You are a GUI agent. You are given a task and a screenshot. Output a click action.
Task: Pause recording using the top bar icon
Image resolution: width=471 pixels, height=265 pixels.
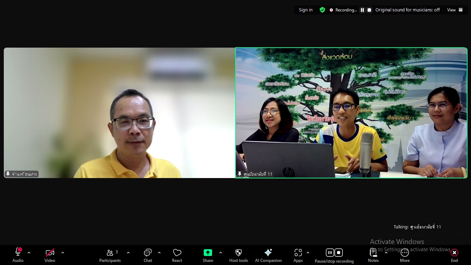pyautogui.click(x=362, y=10)
